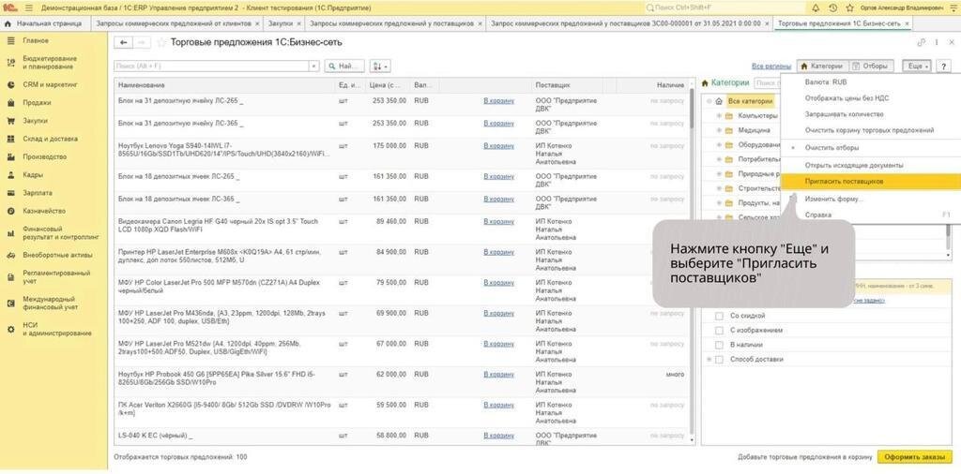Screen dimensions: 961x474
Task: Open the sort order icon button
Action: 380,67
